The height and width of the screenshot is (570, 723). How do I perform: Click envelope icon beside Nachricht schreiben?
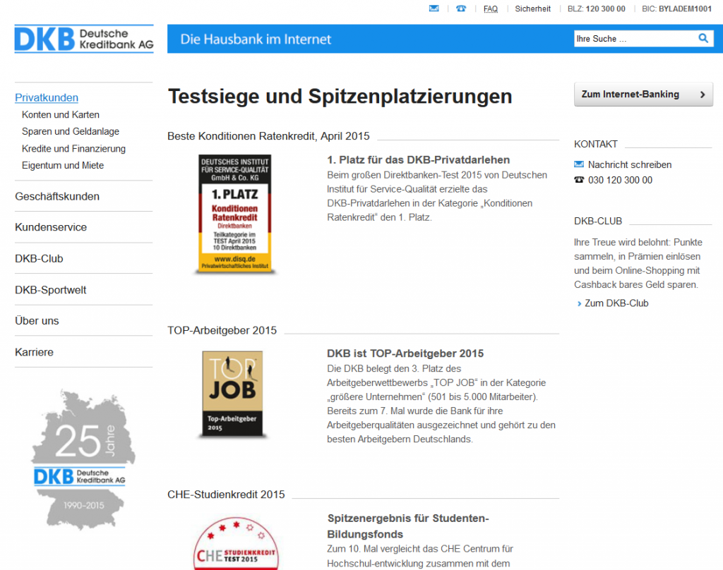(x=579, y=164)
